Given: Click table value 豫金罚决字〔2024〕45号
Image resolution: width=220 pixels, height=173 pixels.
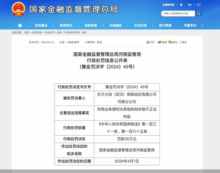Looking at the screenshot, I should pyautogui.click(x=127, y=87).
